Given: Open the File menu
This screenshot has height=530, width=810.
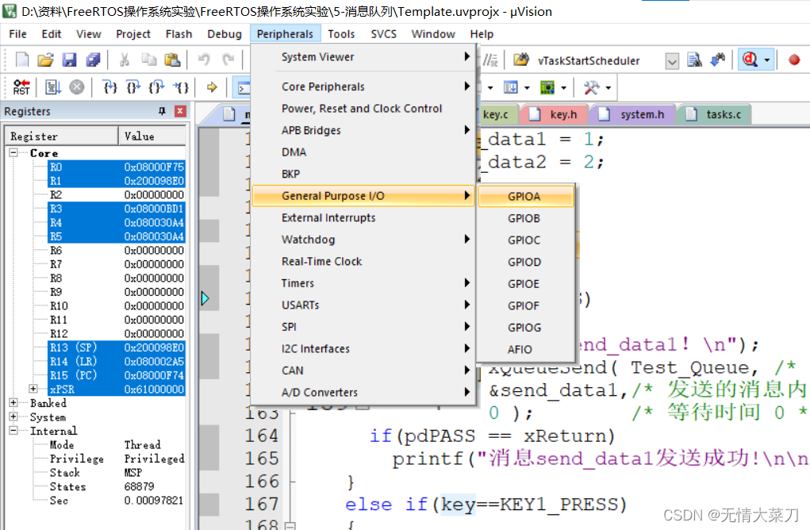Looking at the screenshot, I should point(17,34).
